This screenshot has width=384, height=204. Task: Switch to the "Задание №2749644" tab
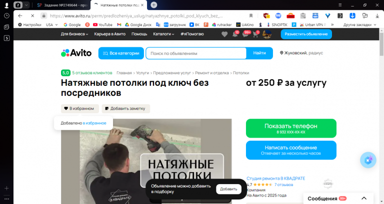point(63,5)
